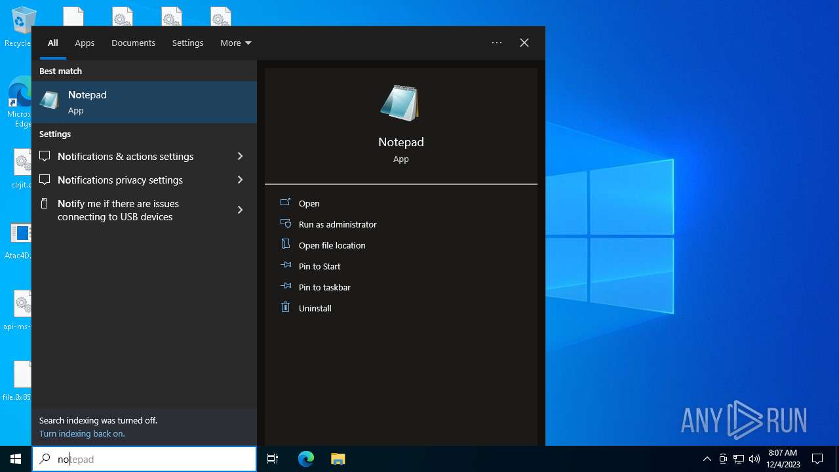Open Notifications privacy settings result

pyautogui.click(x=144, y=180)
